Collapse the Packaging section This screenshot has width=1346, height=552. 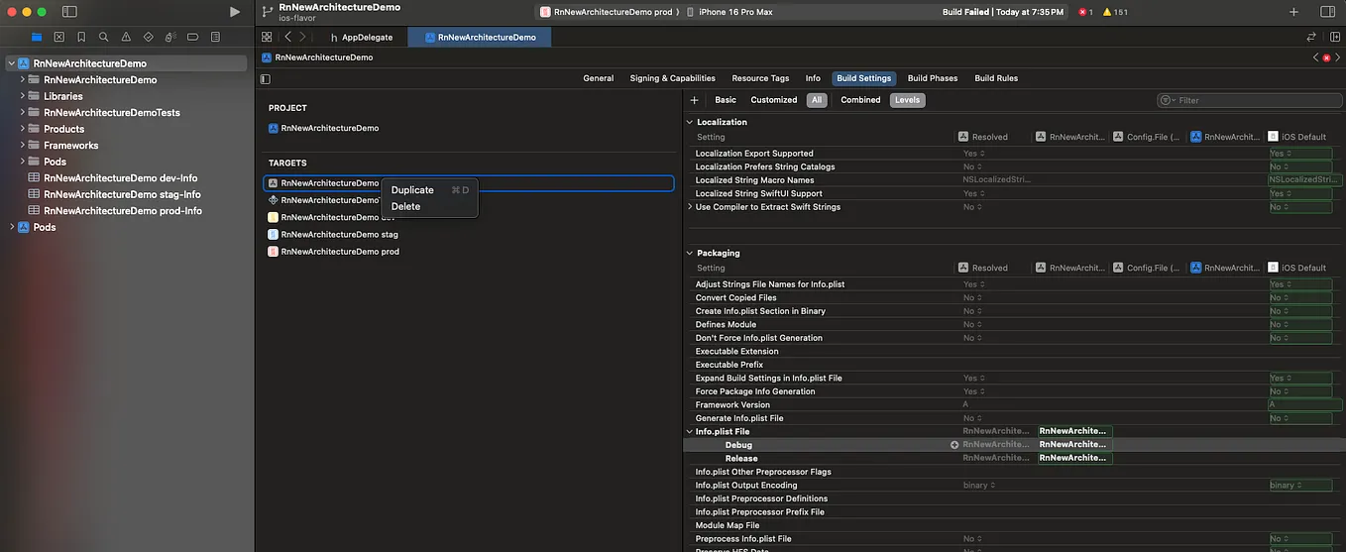point(690,253)
